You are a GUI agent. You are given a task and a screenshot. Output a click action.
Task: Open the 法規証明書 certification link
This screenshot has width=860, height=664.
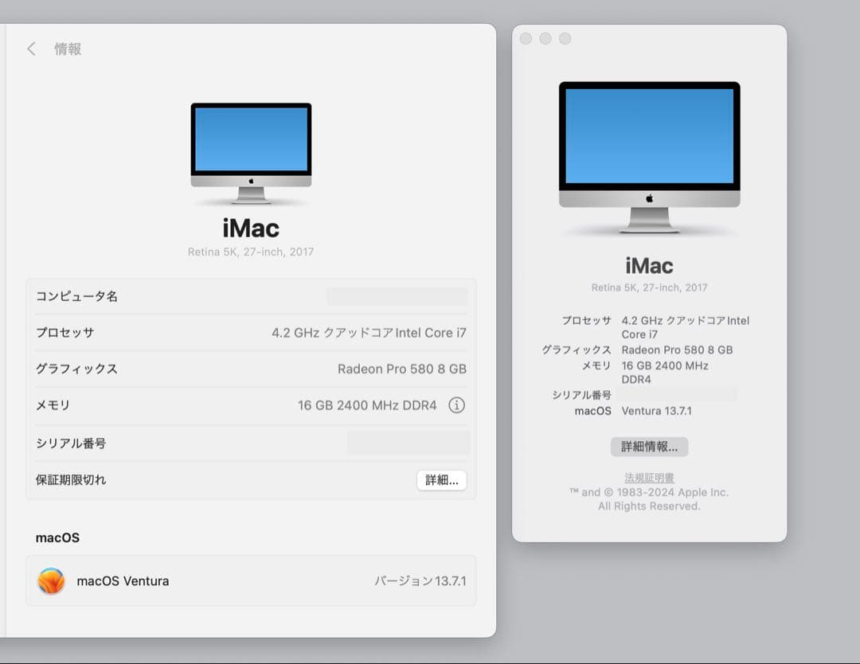pos(649,477)
